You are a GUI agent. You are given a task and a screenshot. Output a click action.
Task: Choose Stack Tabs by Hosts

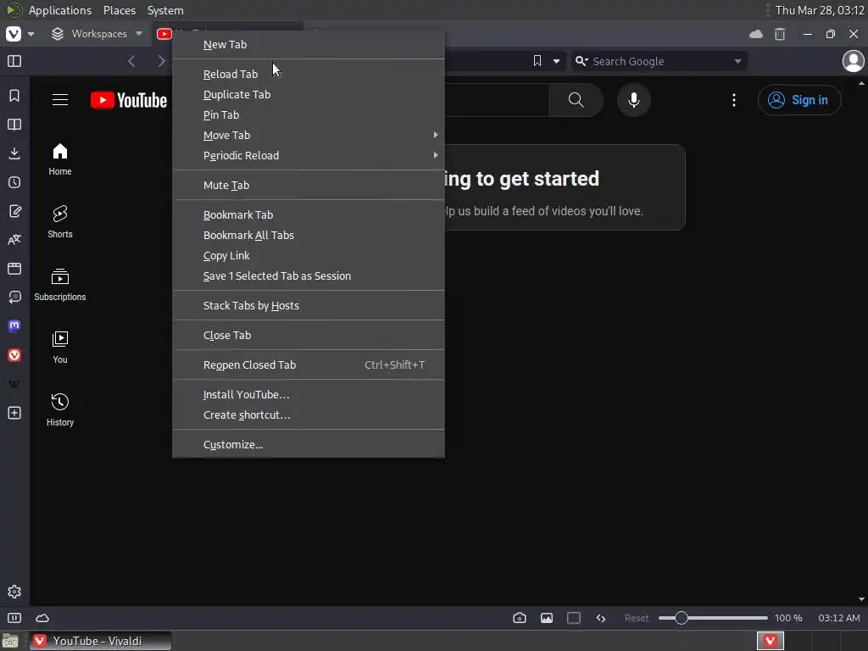pyautogui.click(x=309, y=305)
